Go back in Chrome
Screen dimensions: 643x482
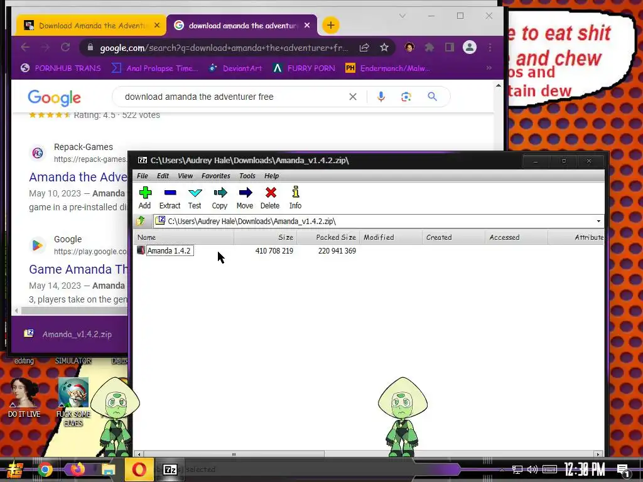tap(25, 48)
